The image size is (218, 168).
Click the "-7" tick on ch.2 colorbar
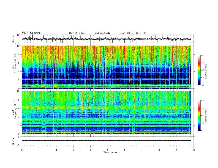coord(203,131)
